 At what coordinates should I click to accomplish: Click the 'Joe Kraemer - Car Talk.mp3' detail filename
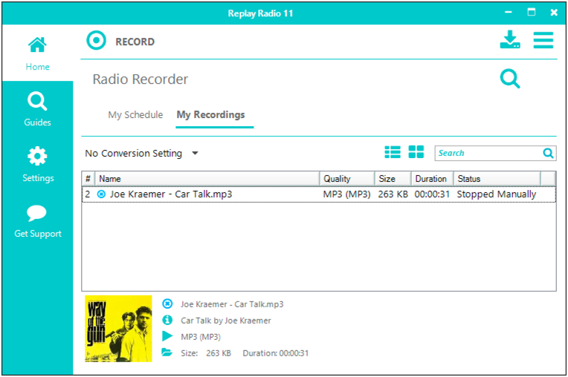232,304
